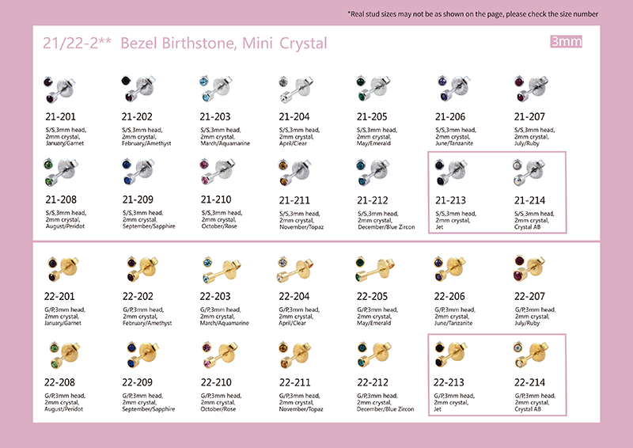Click the 21-201 January Garnet stud image

click(x=57, y=89)
